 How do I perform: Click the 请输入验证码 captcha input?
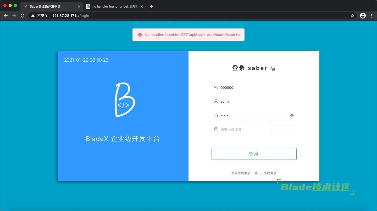tap(240, 129)
